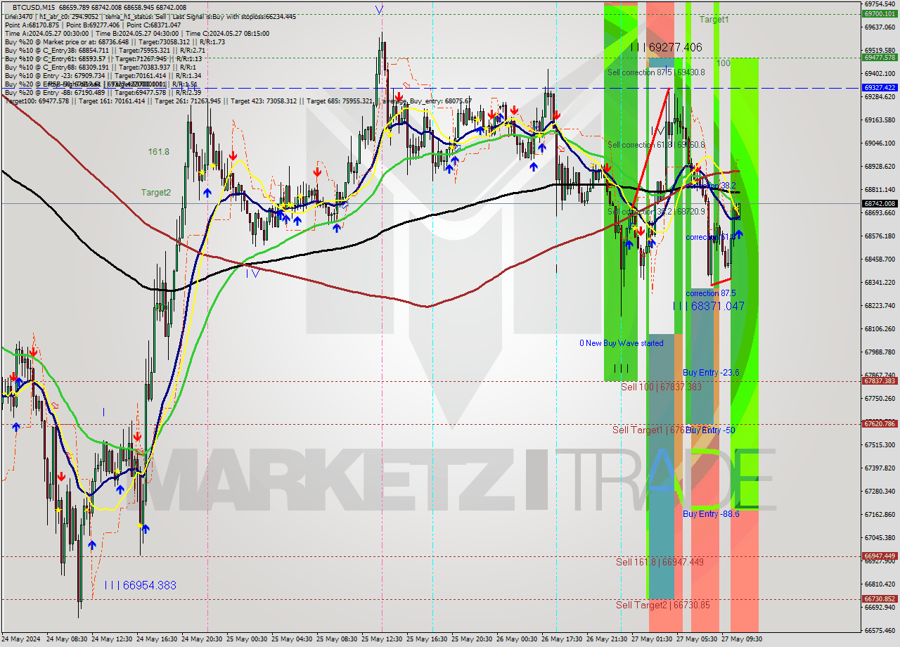Click the red 67620.786 price axis tag
The image size is (900, 647).
(x=880, y=424)
